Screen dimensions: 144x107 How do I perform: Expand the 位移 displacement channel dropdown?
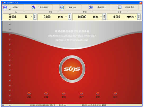(58, 12)
